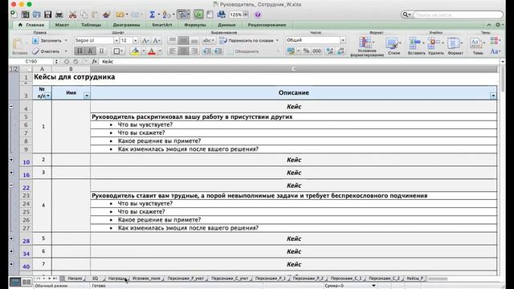Collapse the ribbon with arrow button
Screen dimensions: 514x289
(489, 25)
